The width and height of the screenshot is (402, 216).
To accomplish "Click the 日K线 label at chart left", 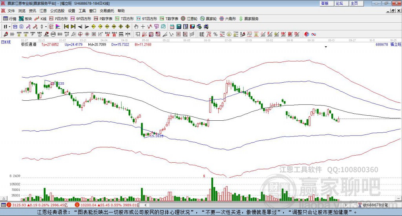I will coord(6,42).
